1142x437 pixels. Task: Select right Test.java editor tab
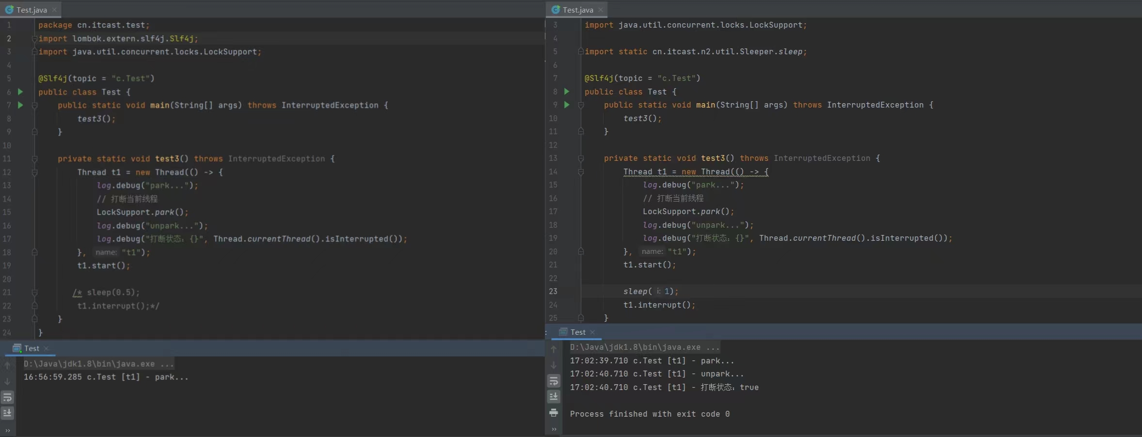coord(577,10)
